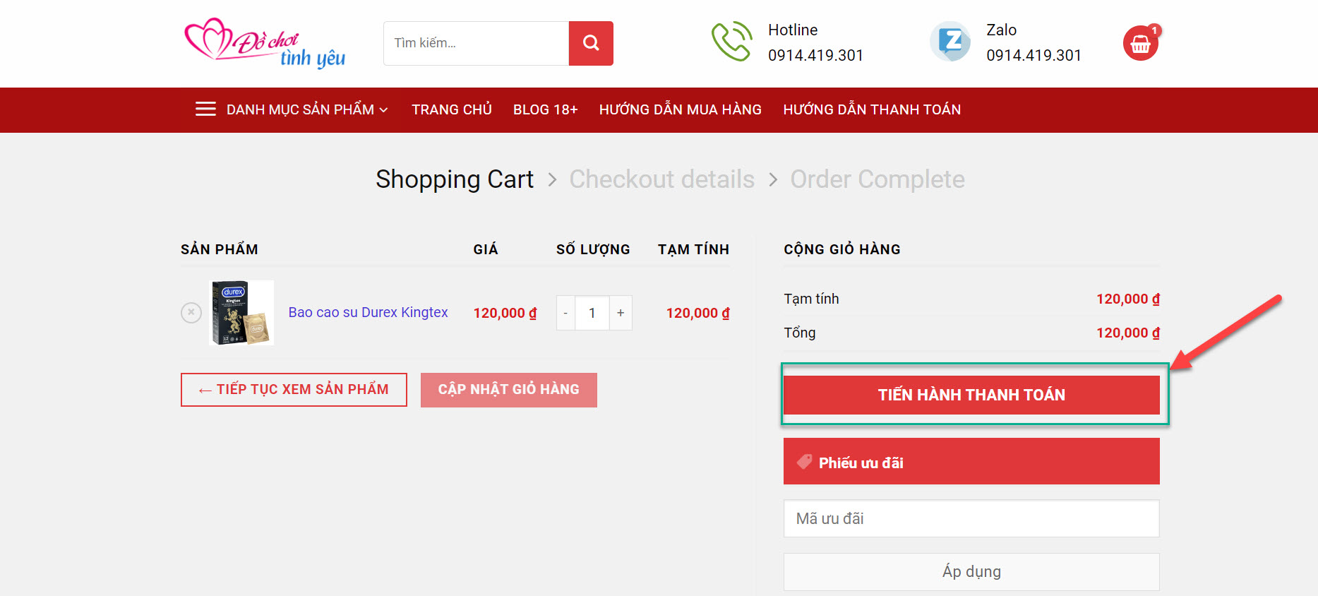Viewport: 1318px width, 596px height.
Task: Go to Blog 18+ menu item
Action: (x=545, y=109)
